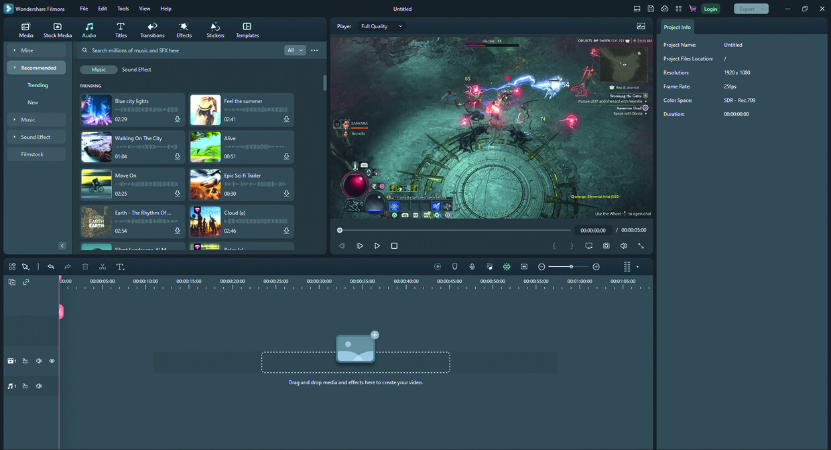
Task: Click the timeline undo arrow
Action: tap(50, 267)
